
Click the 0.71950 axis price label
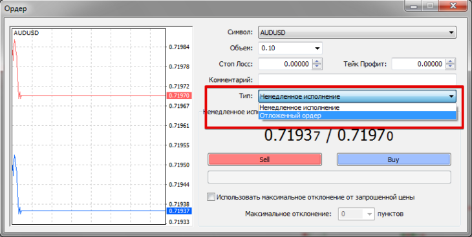point(179,165)
